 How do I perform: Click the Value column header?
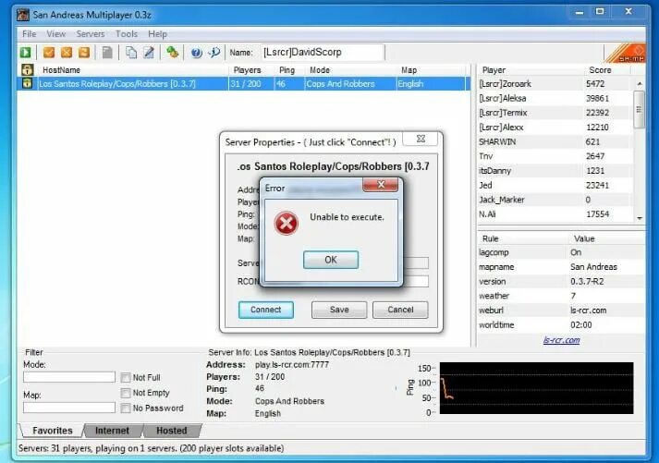607,238
